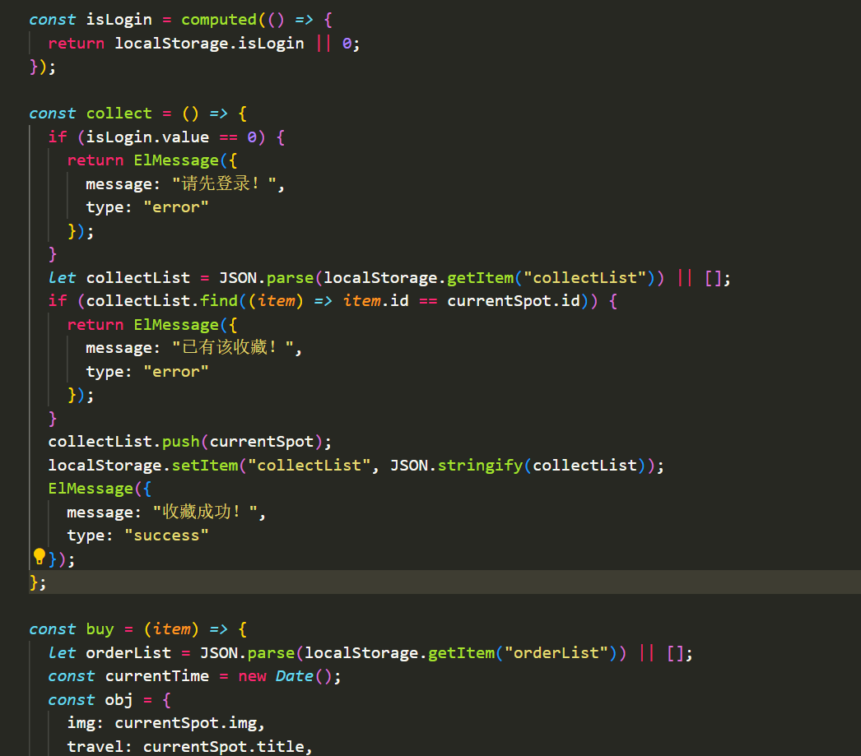
Task: Click the yellow lightbulb quick-fix icon
Action: coord(39,556)
